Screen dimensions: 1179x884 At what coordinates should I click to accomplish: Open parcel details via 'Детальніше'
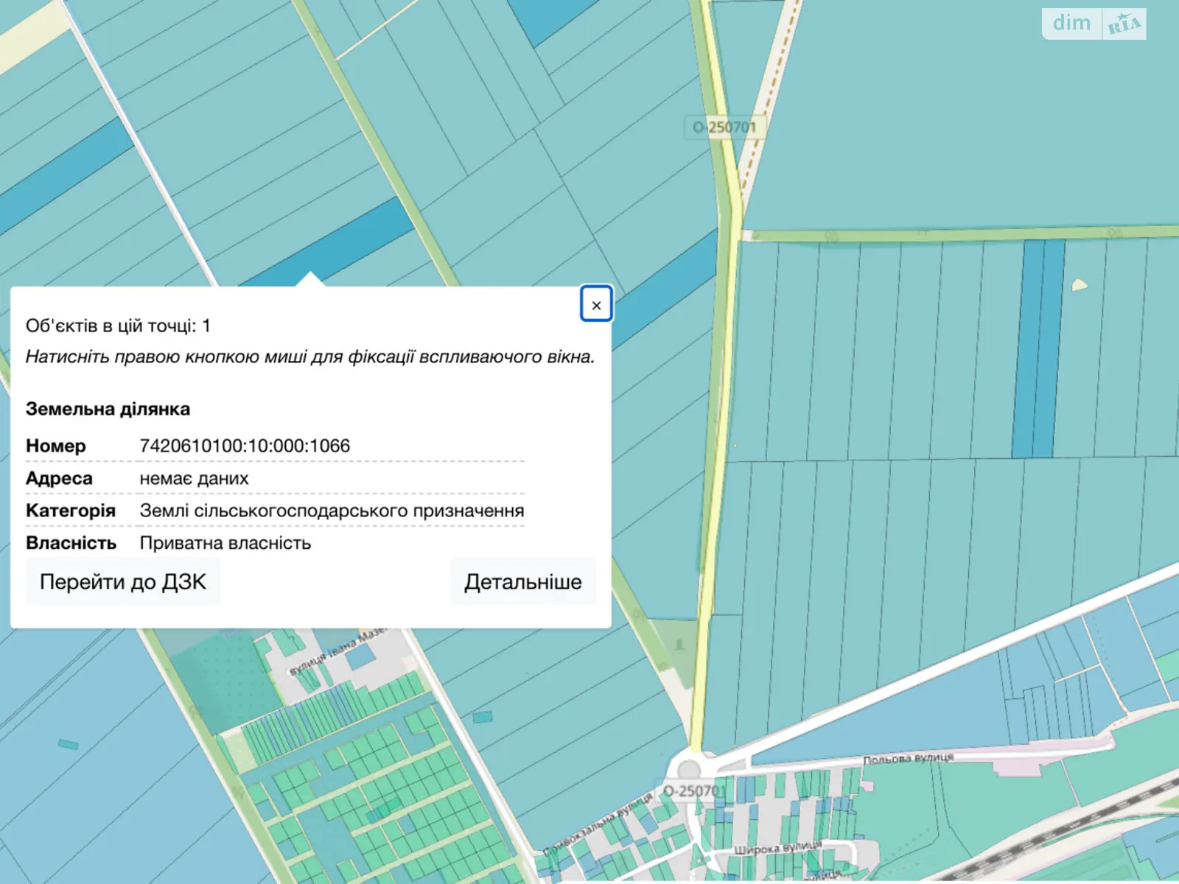522,582
